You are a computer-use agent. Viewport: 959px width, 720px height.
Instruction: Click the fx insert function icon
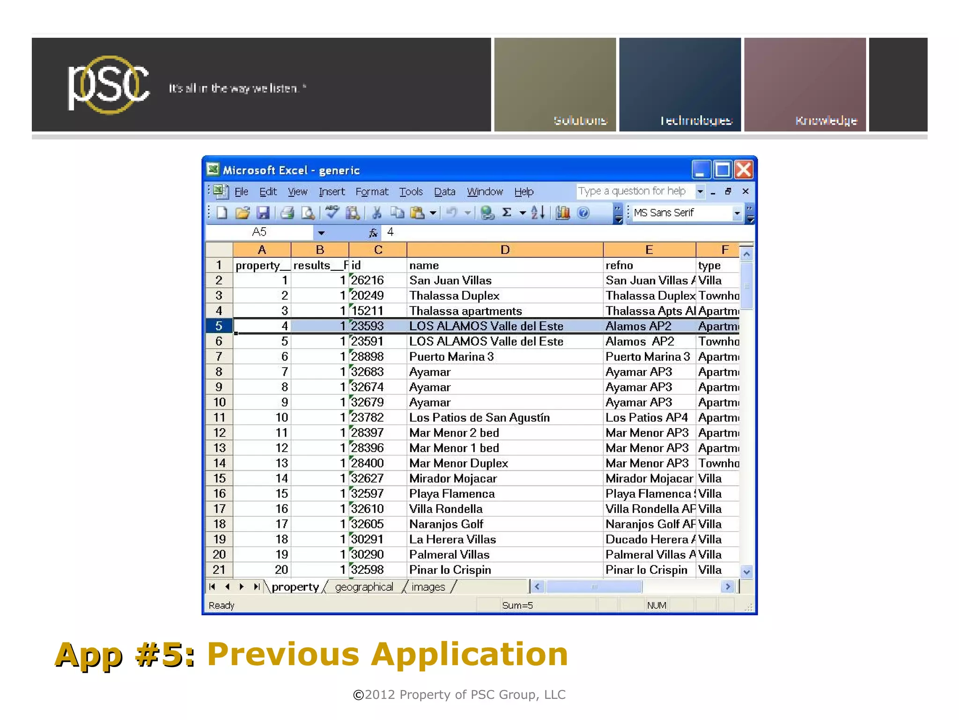(373, 232)
